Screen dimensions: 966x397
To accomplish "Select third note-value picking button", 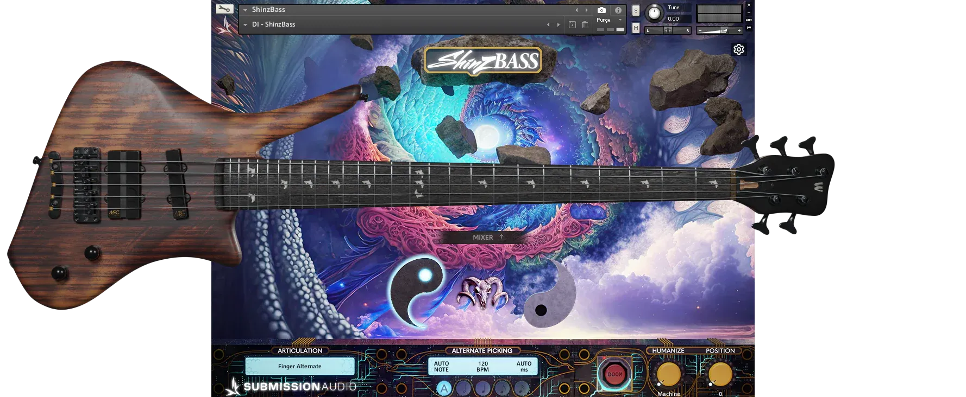I will (483, 388).
